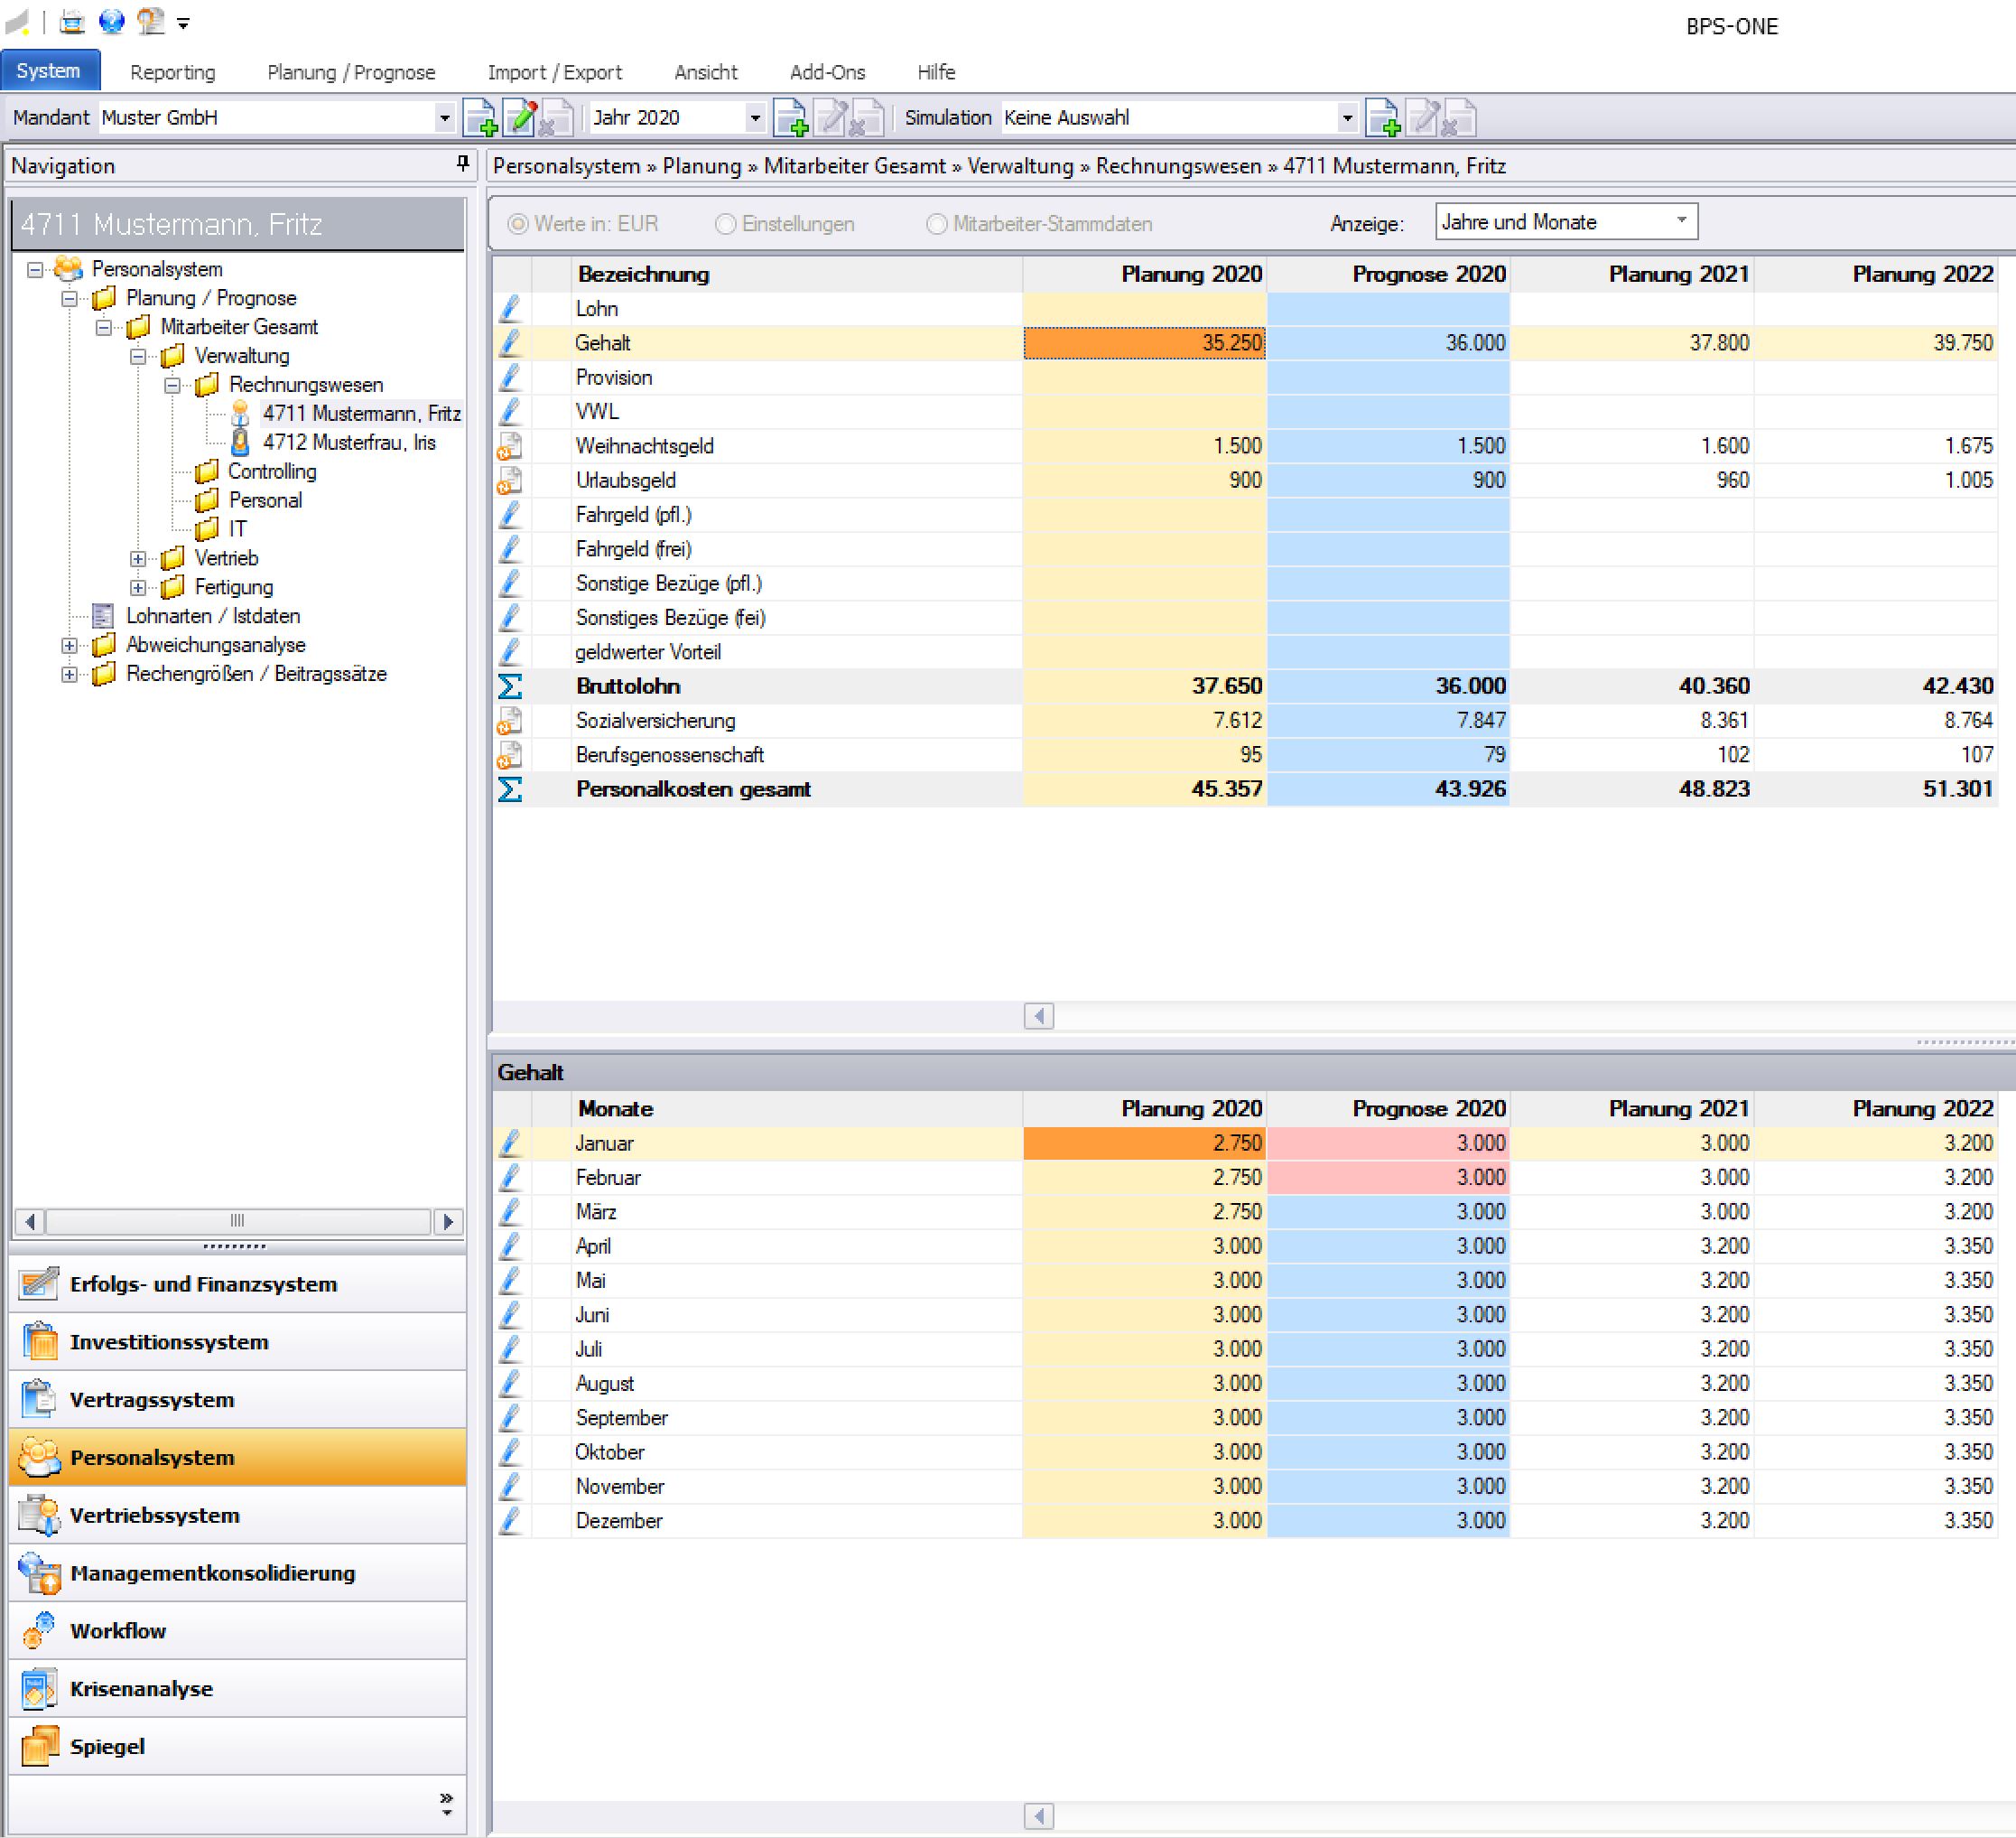The width and height of the screenshot is (2016, 1838).
Task: Click the sigma icon of the Bruttolohn row
Action: click(x=510, y=686)
